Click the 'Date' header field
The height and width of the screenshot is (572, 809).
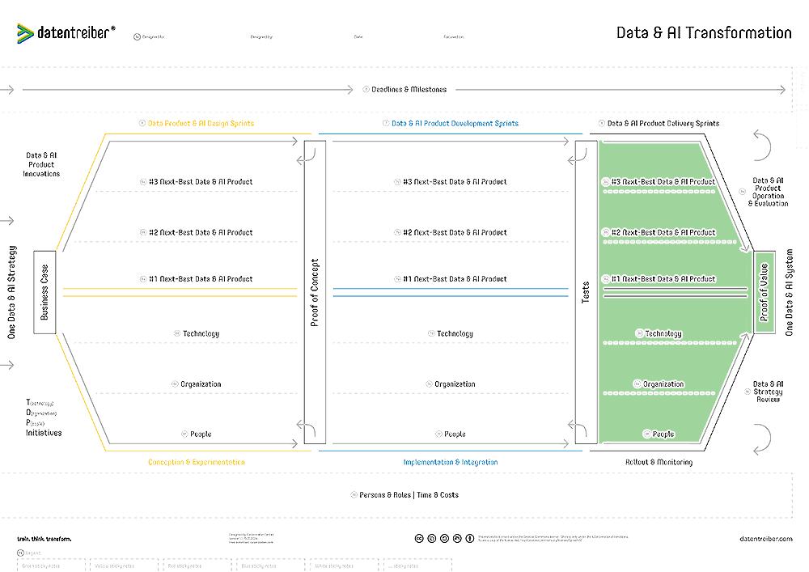click(x=358, y=37)
